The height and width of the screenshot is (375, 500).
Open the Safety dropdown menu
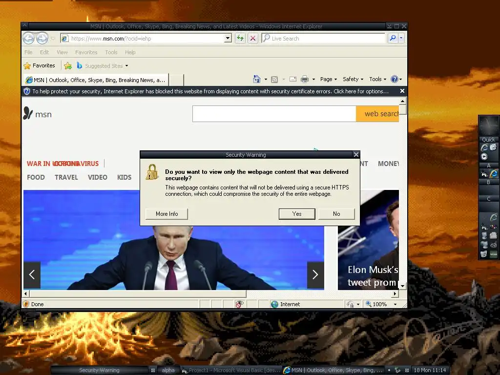[353, 79]
